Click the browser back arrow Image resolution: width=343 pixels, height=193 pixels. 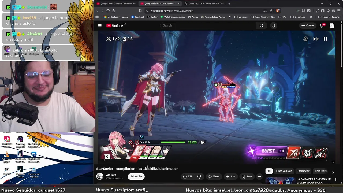tap(97, 11)
